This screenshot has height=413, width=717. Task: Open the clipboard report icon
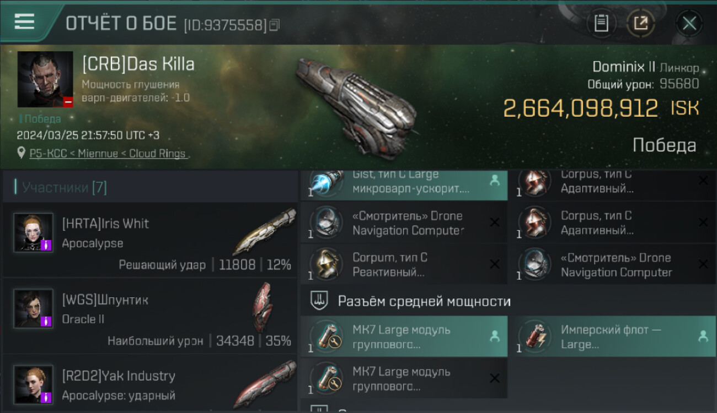coord(601,23)
